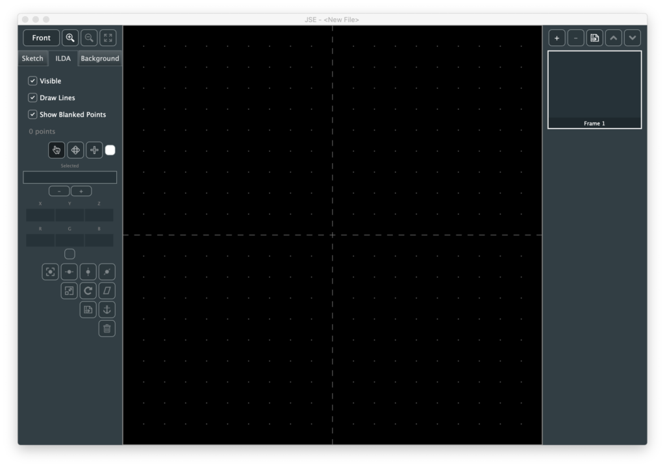The height and width of the screenshot is (467, 665).
Task: Click the rotate icon in transform tools
Action: click(88, 291)
